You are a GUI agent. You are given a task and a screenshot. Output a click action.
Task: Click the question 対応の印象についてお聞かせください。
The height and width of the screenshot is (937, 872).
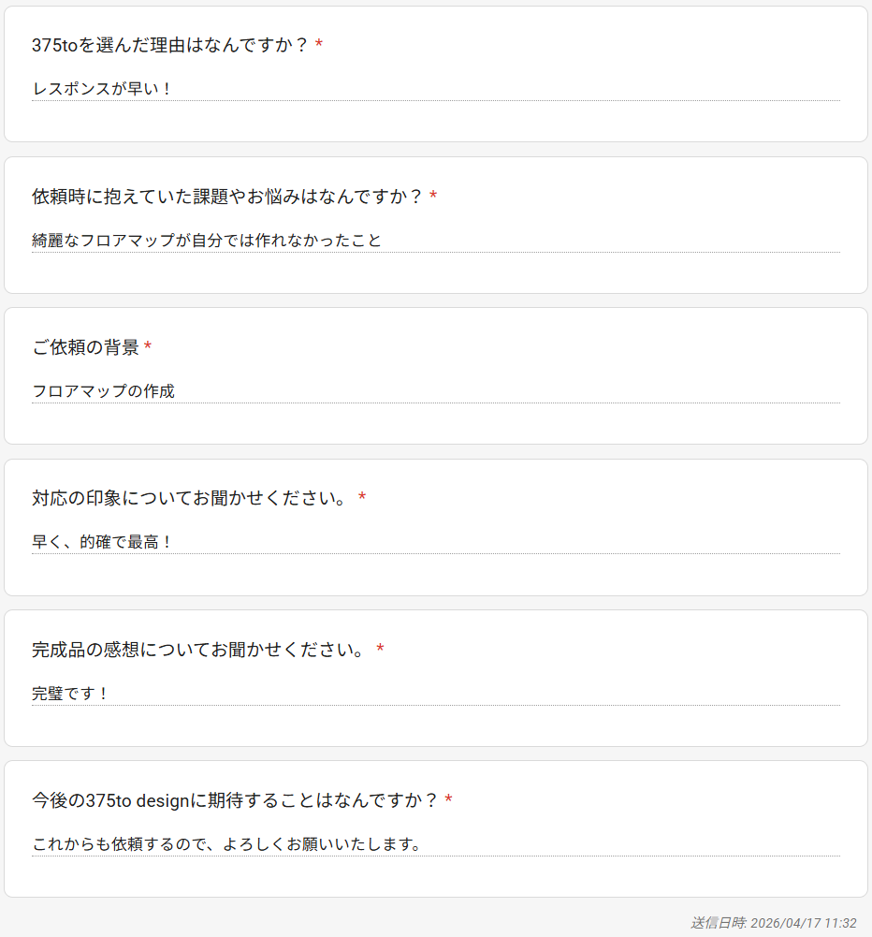click(192, 498)
